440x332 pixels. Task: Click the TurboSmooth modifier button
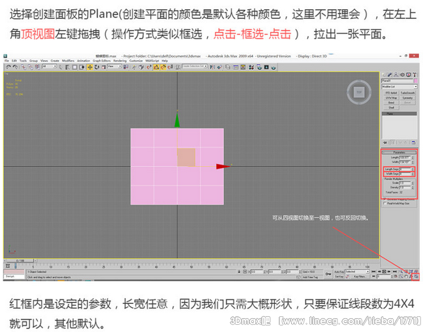click(407, 93)
